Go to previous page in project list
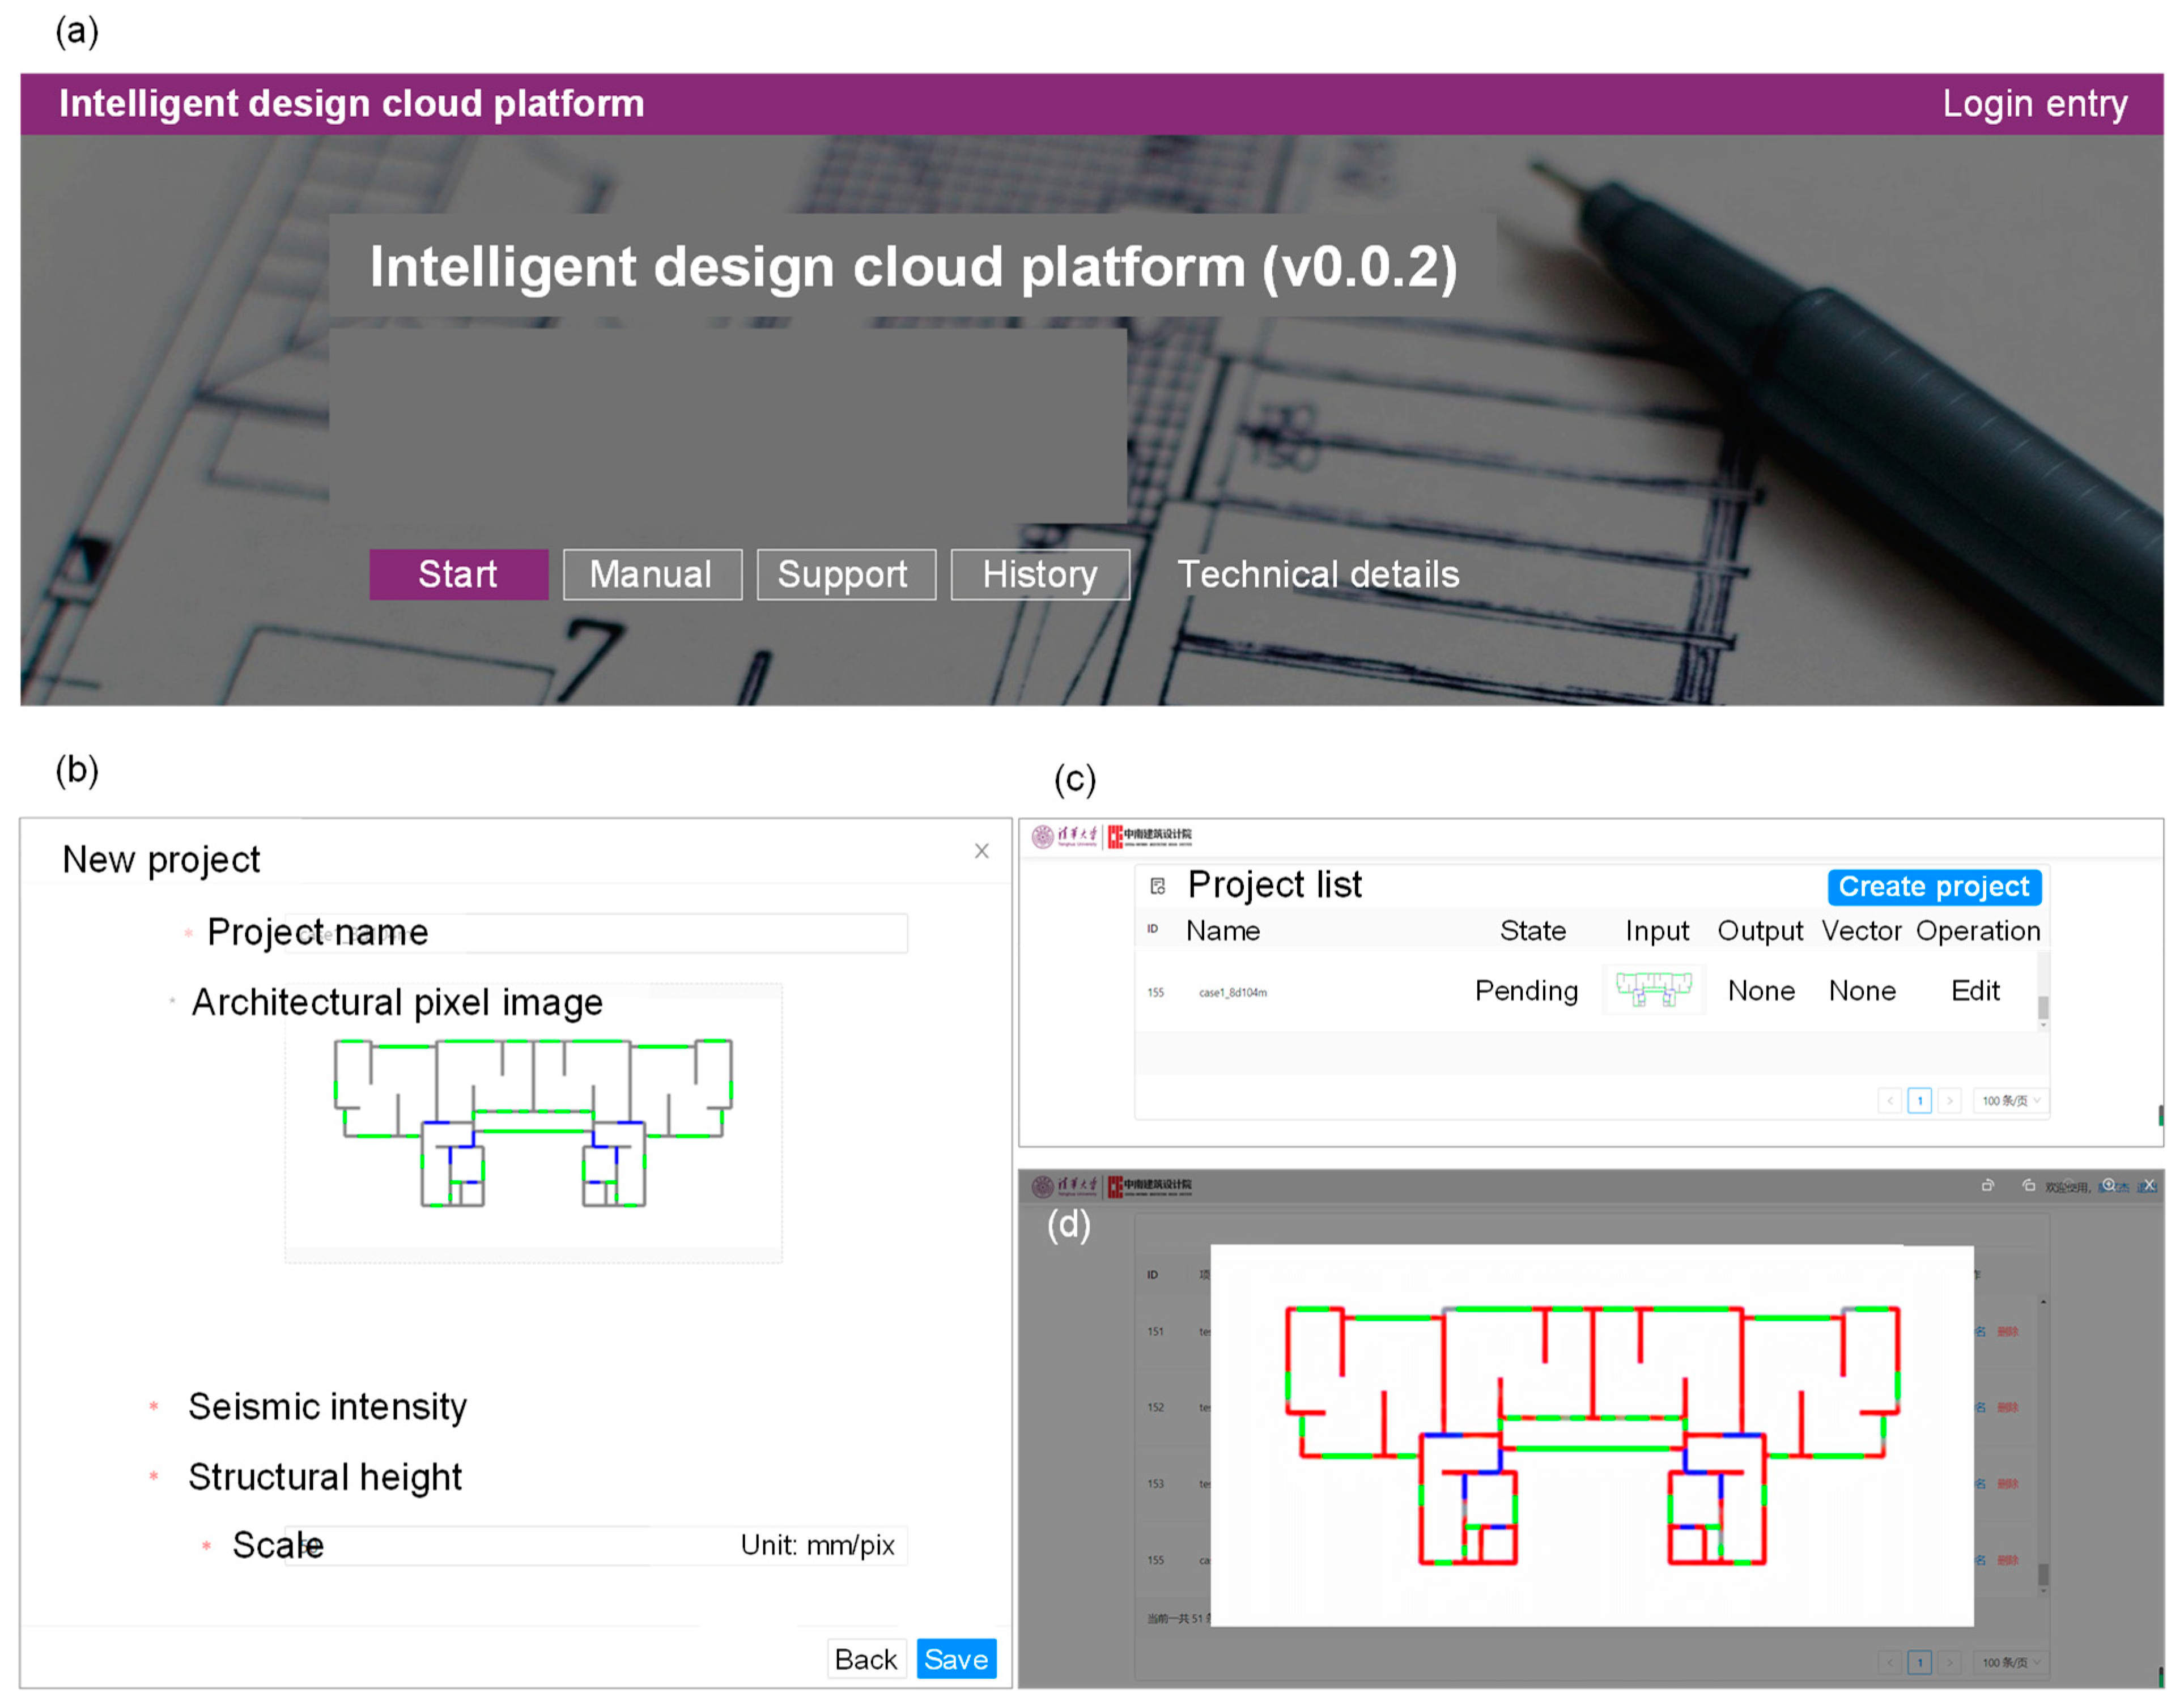 click(x=1890, y=1101)
